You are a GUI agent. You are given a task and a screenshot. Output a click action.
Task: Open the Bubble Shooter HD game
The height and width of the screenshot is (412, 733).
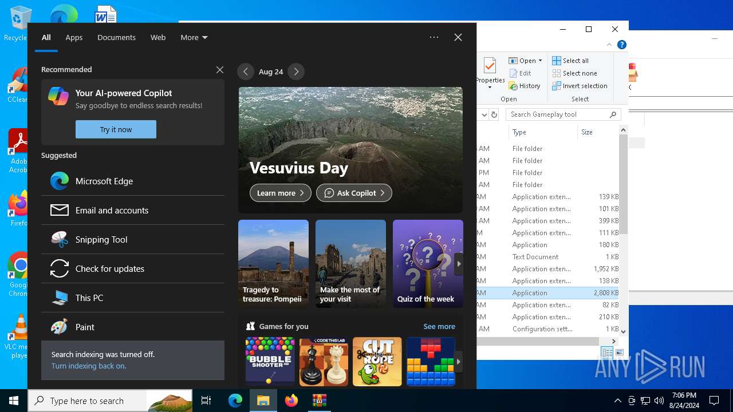[x=270, y=362]
